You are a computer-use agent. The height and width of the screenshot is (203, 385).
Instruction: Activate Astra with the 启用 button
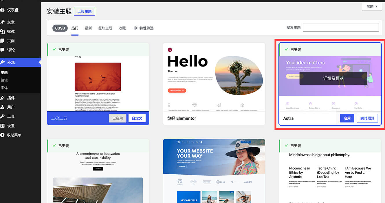click(347, 118)
